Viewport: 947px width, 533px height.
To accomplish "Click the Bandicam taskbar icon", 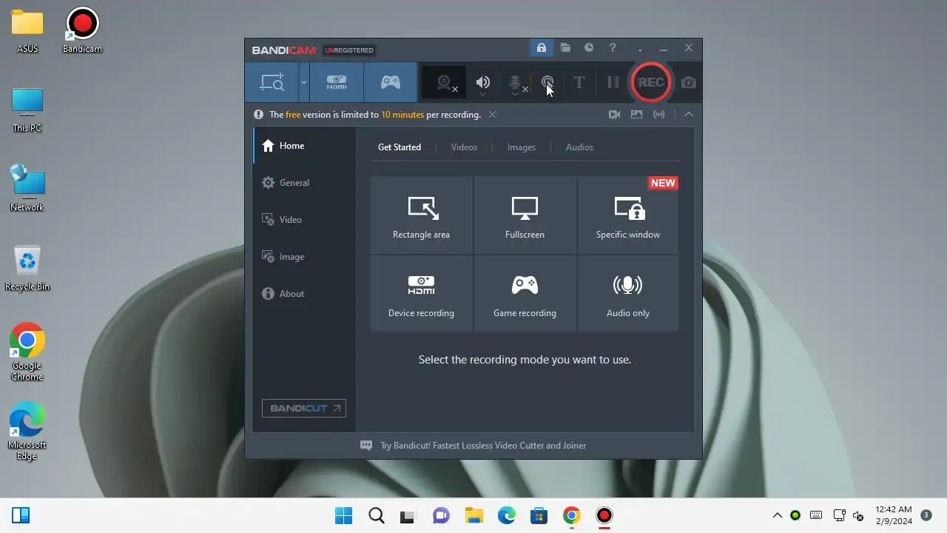I will point(604,515).
